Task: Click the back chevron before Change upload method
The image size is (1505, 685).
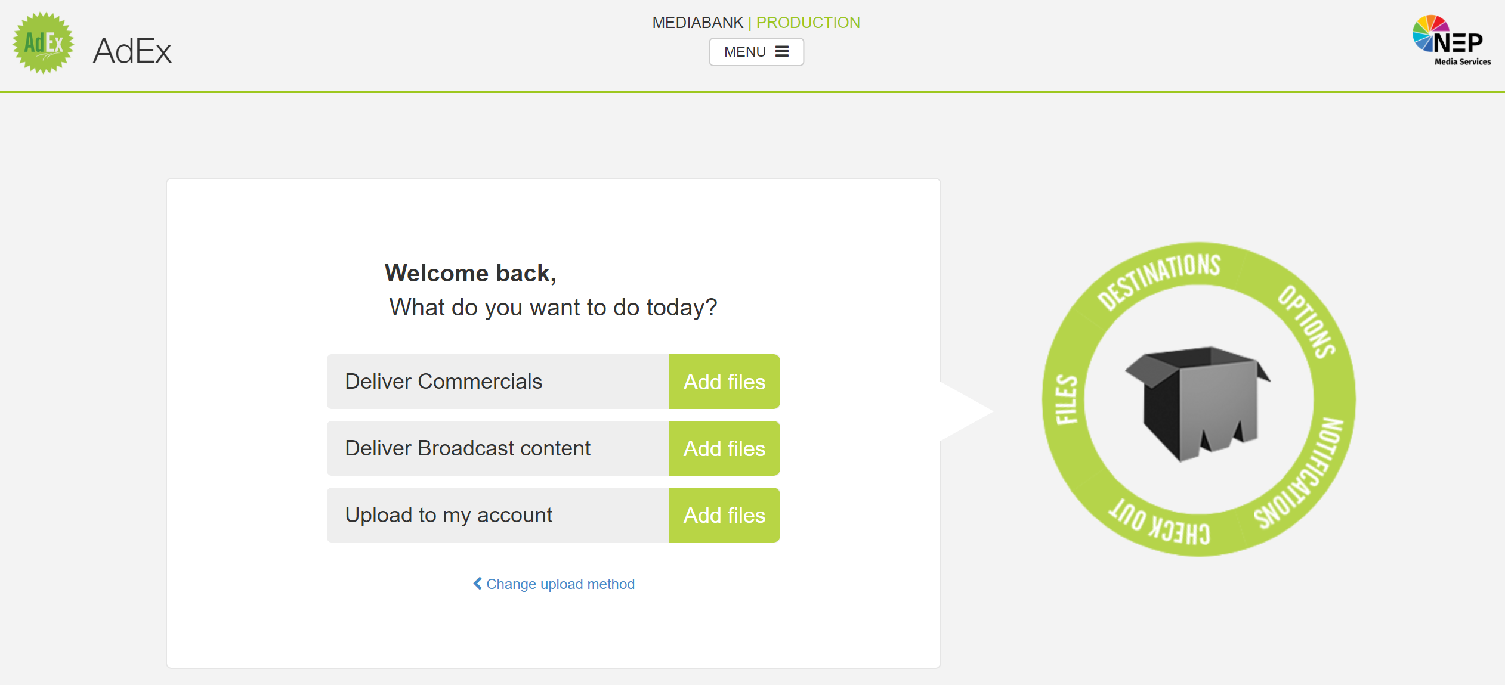Action: (x=477, y=583)
